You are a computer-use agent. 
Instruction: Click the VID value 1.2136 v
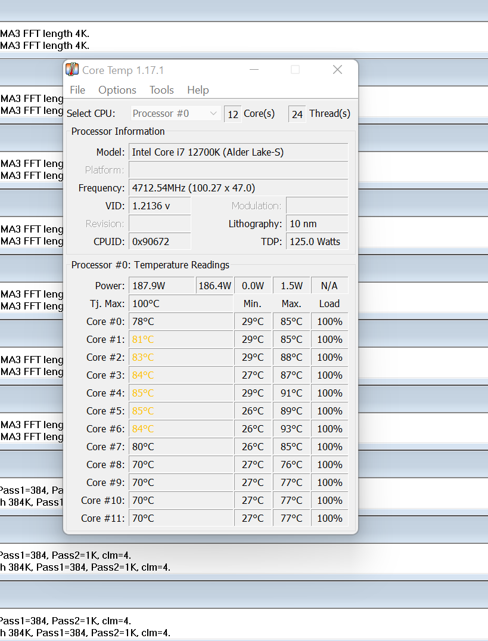tap(160, 206)
